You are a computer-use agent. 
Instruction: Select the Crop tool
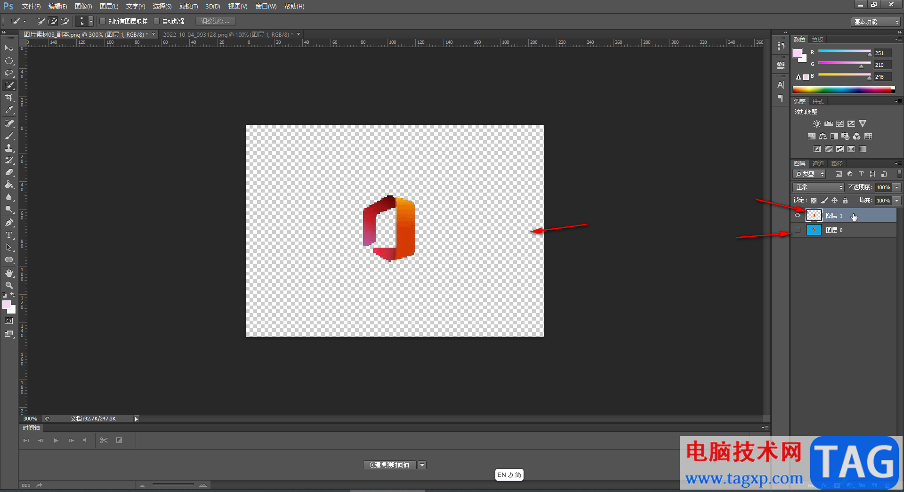(9, 97)
